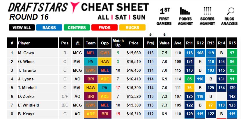Show ALL days slate
241x119 pixels.
[x=103, y=17]
